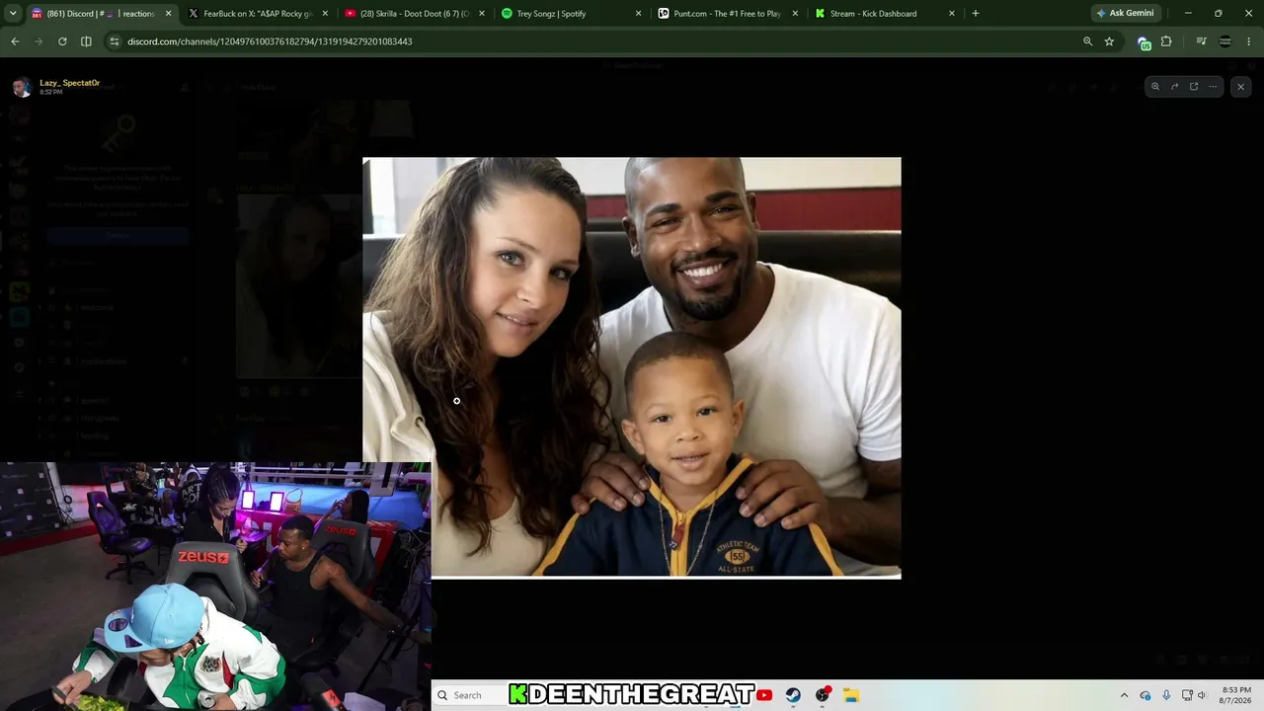Open the browser Extensions puzzle icon

coord(1166,41)
